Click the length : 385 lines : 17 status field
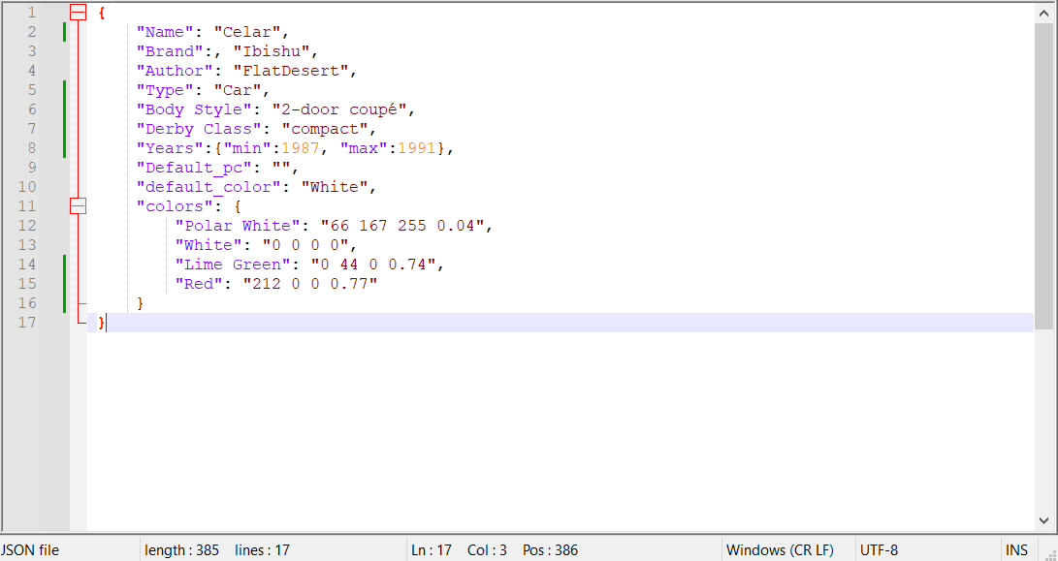Image resolution: width=1058 pixels, height=561 pixels. point(216,550)
